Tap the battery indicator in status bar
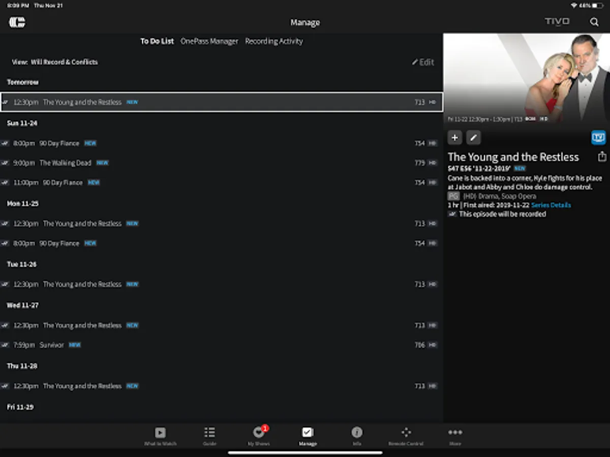 [597, 5]
